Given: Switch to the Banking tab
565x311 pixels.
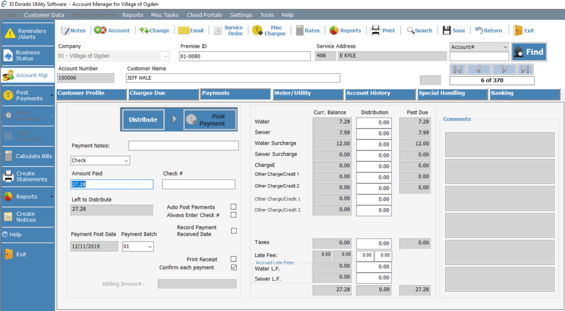Looking at the screenshot, I should [x=525, y=94].
